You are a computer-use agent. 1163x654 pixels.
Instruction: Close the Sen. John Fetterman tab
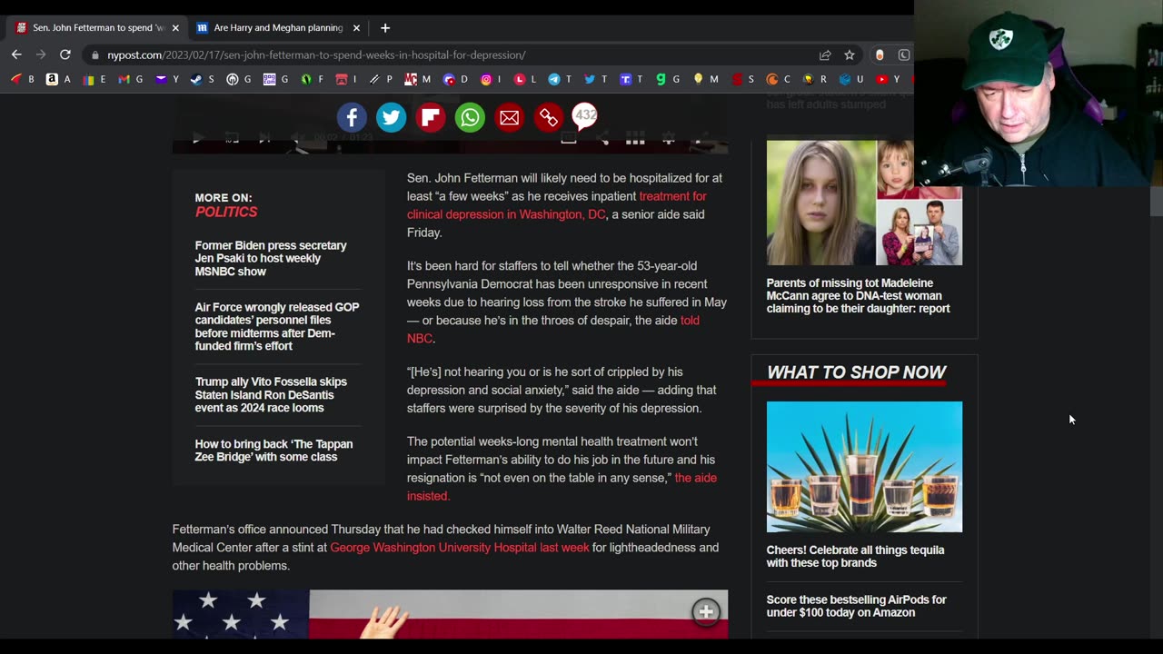(175, 28)
